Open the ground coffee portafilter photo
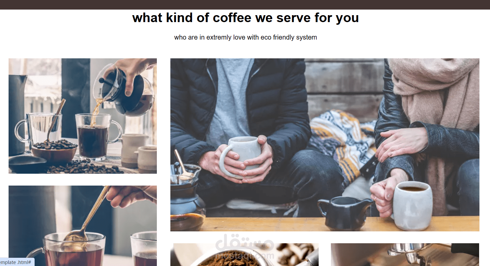 click(245, 255)
